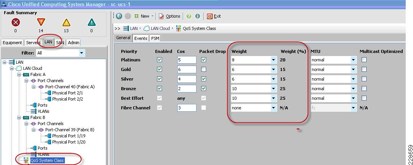Click the green help question mark icon
This screenshot has width=413, height=165.
point(189,16)
